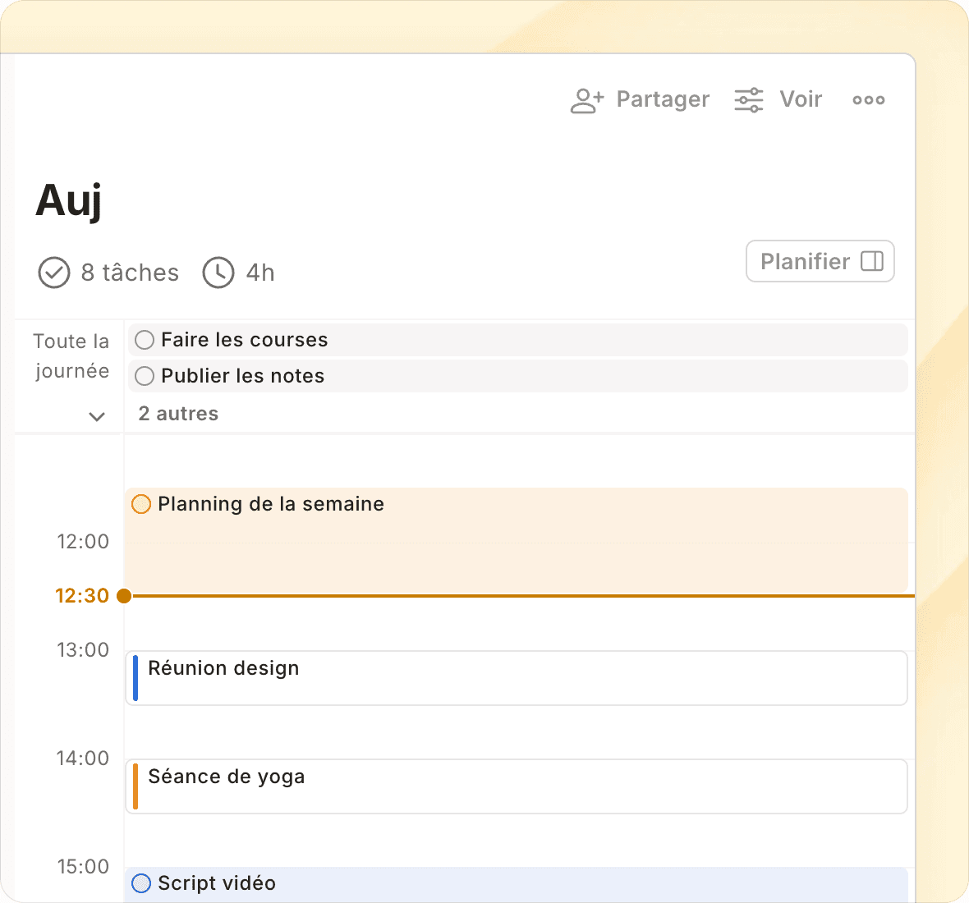Open the three-dot more options menu
Screen dimensions: 969x903
coord(868,100)
